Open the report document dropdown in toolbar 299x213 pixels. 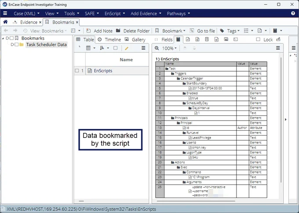tap(262, 31)
